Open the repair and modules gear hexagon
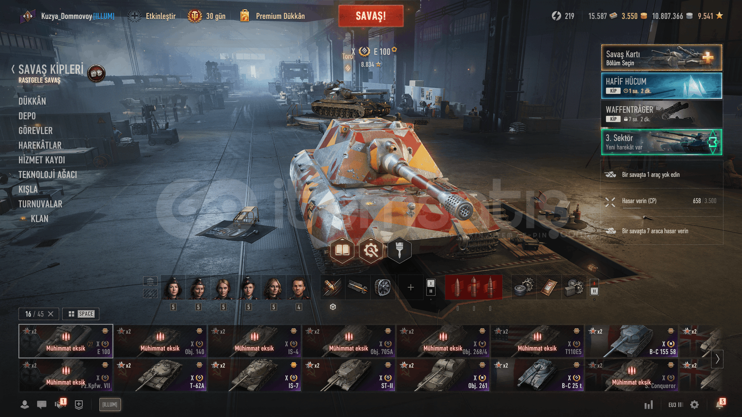 click(371, 251)
